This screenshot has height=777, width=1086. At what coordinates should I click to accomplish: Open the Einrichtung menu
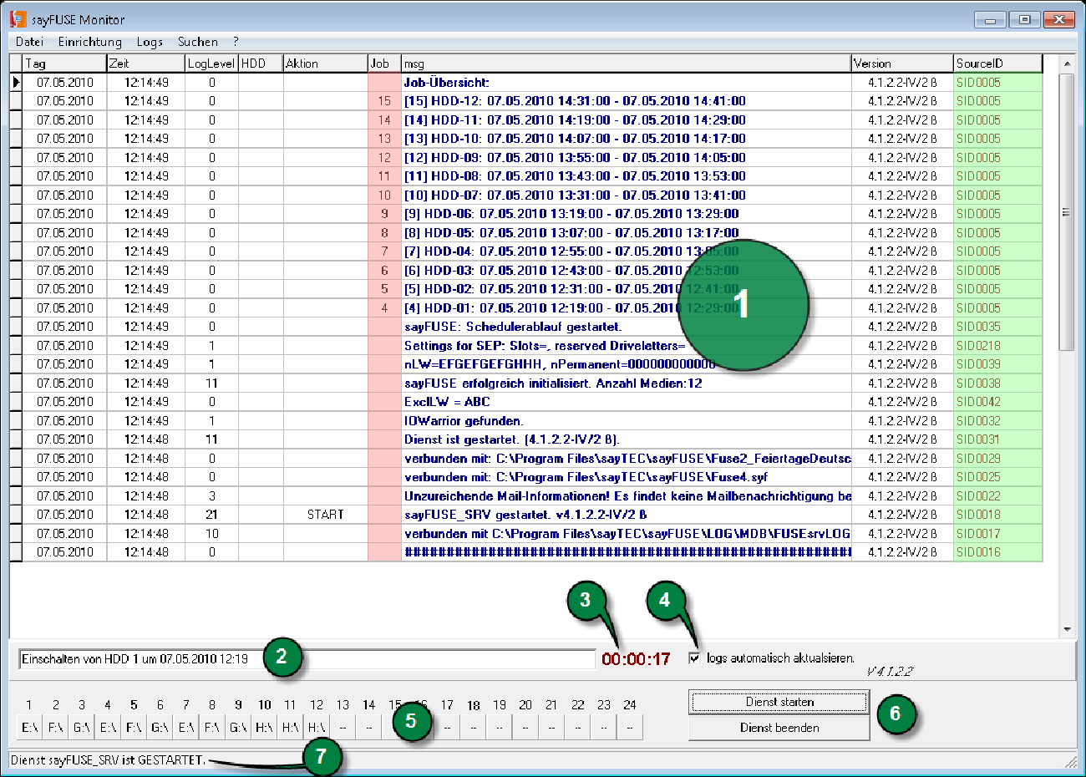pos(89,42)
